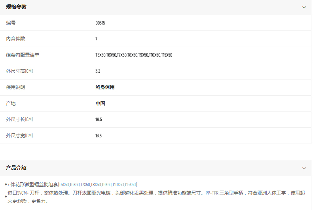Screen dimensions: 315x210
Task: Select the 编号 row label
Action: coord(11,23)
